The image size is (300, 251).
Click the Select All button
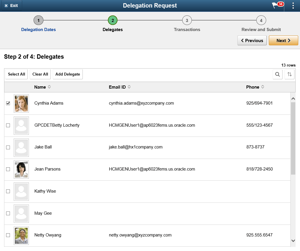click(x=16, y=74)
